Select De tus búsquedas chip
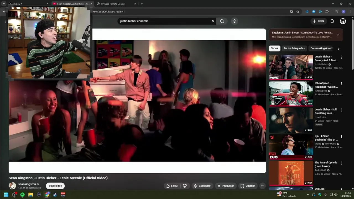 (294, 48)
